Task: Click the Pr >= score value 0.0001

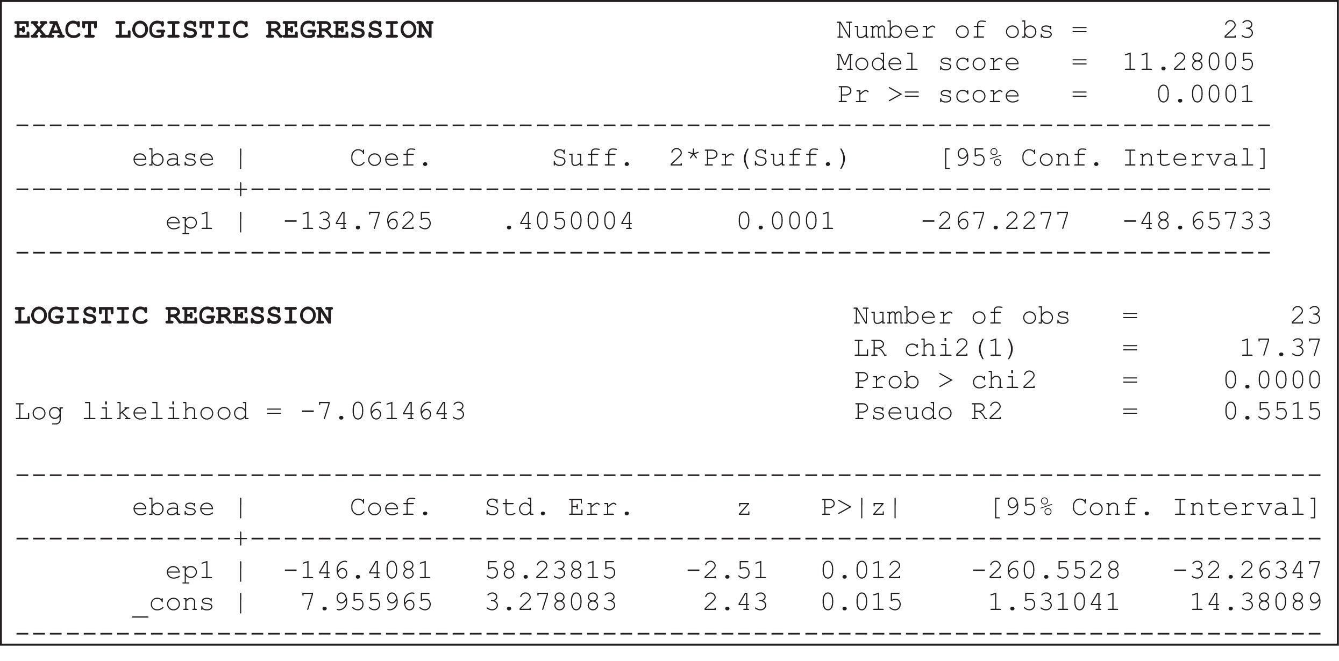Action: (1205, 95)
